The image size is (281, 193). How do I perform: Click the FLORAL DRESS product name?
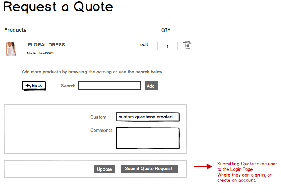(x=46, y=45)
